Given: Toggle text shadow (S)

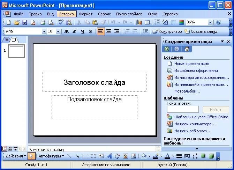Looking at the screenshot, I should pos(90,31).
